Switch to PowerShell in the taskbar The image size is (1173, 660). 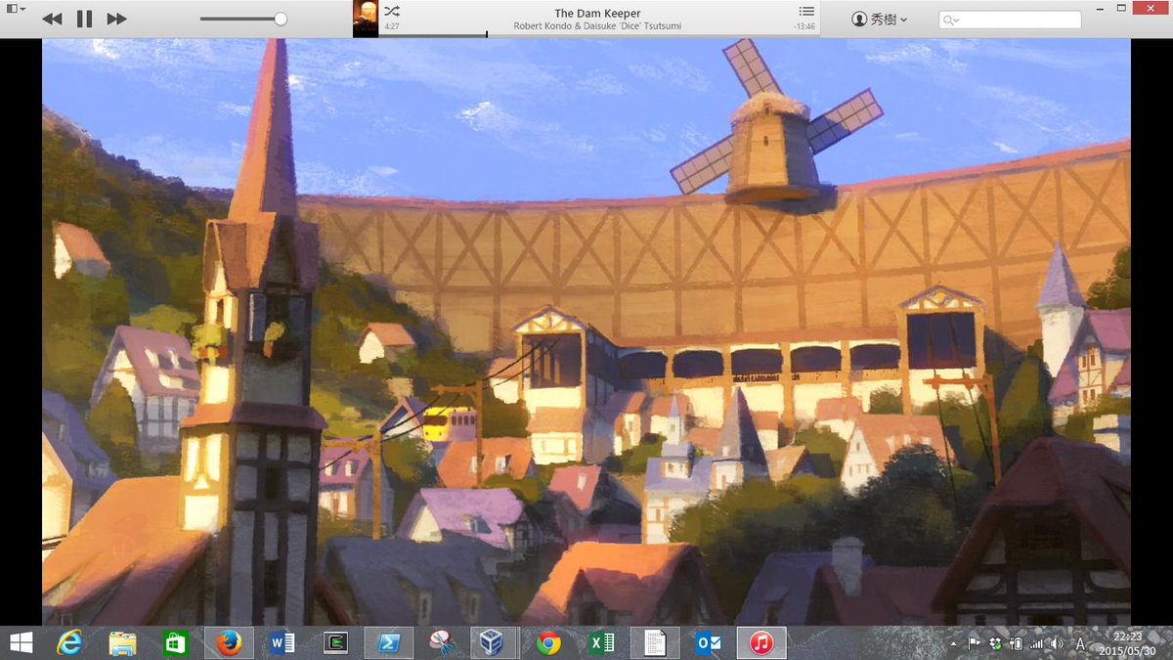[x=388, y=642]
